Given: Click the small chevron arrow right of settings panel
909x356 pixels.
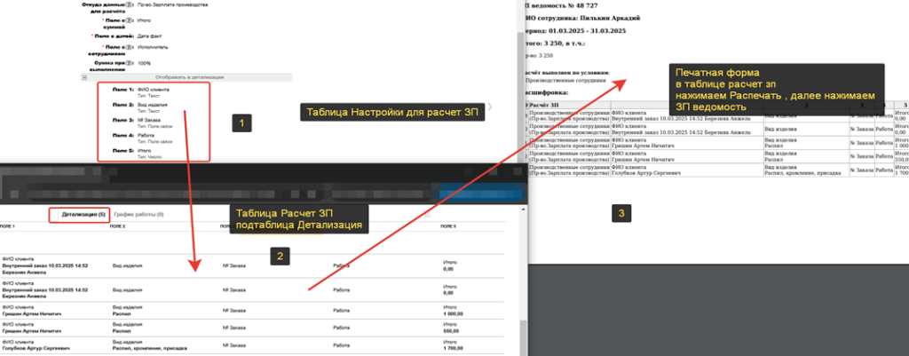Looking at the screenshot, I should (513, 107).
